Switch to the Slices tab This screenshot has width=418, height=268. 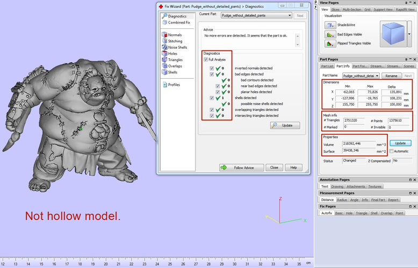tap(335, 10)
